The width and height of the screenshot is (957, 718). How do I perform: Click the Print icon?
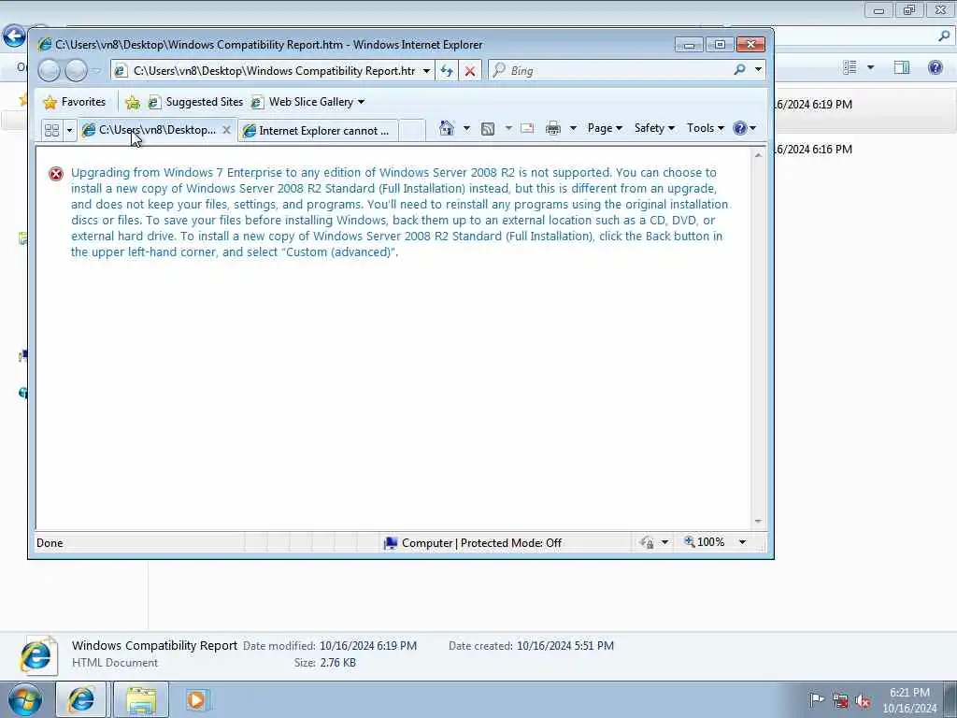pos(553,128)
